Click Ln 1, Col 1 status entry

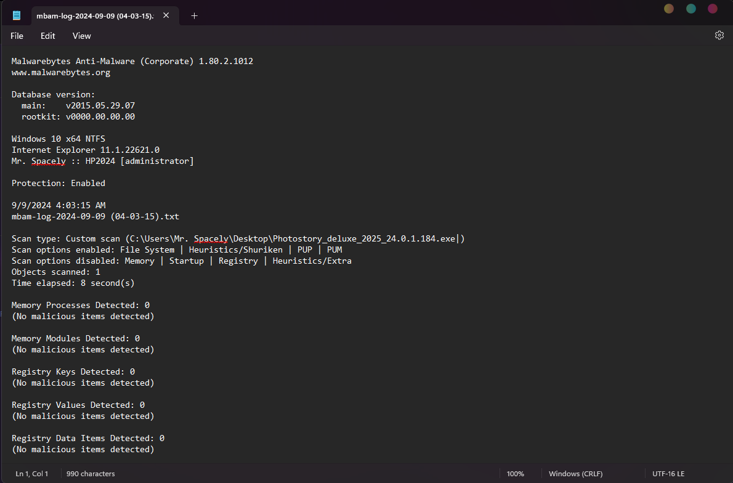coord(32,474)
